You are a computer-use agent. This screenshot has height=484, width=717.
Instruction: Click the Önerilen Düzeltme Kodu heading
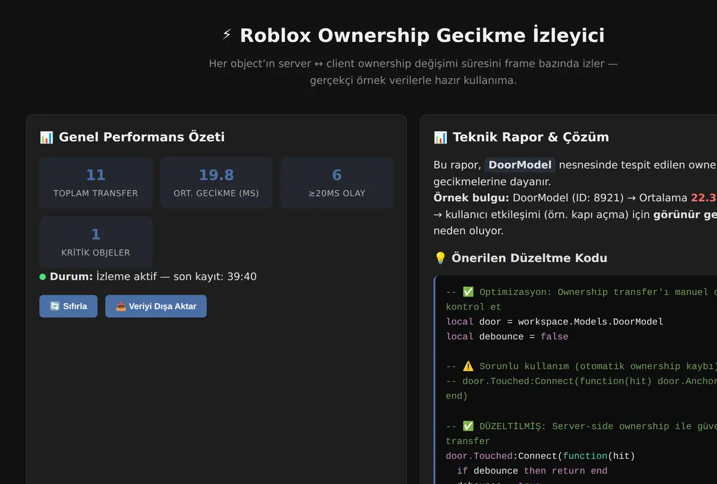pyautogui.click(x=529, y=258)
